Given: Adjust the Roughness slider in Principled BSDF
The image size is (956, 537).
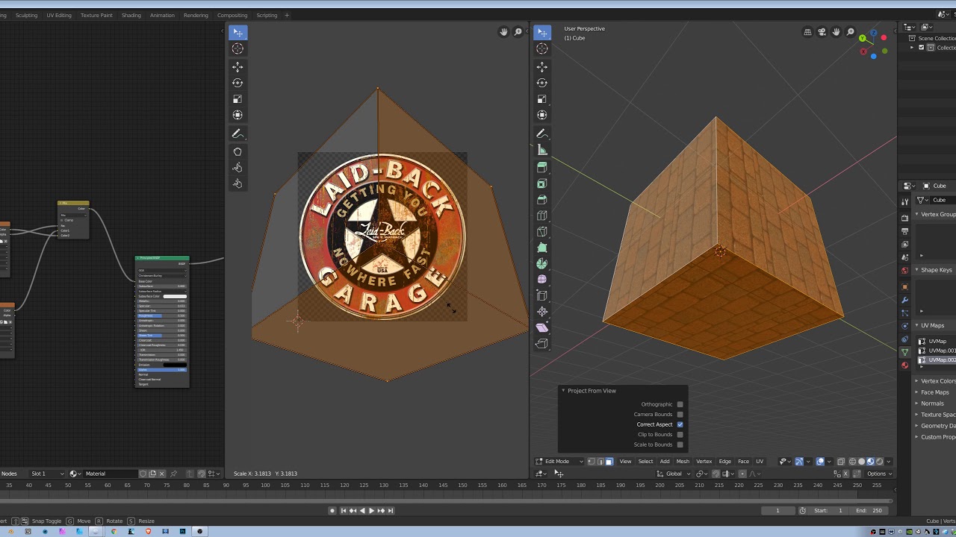Looking at the screenshot, I should point(162,315).
